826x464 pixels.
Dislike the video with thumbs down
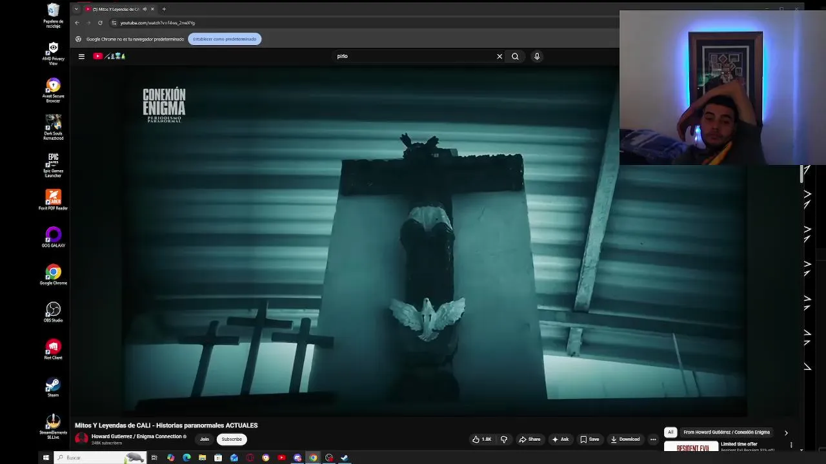504,440
